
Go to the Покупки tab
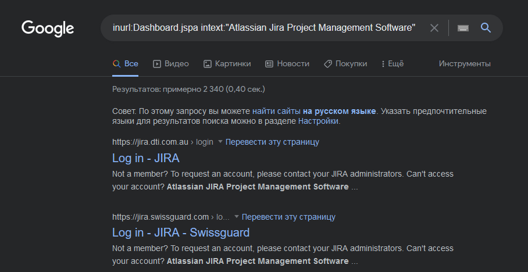click(345, 63)
